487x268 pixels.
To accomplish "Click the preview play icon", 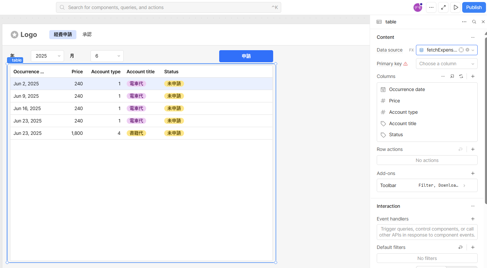I will [x=455, y=7].
